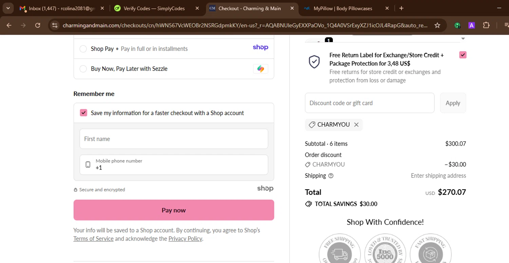Screen dimensions: 509x263
Task: Uncheck Save my information checkbox
Action: tap(83, 113)
